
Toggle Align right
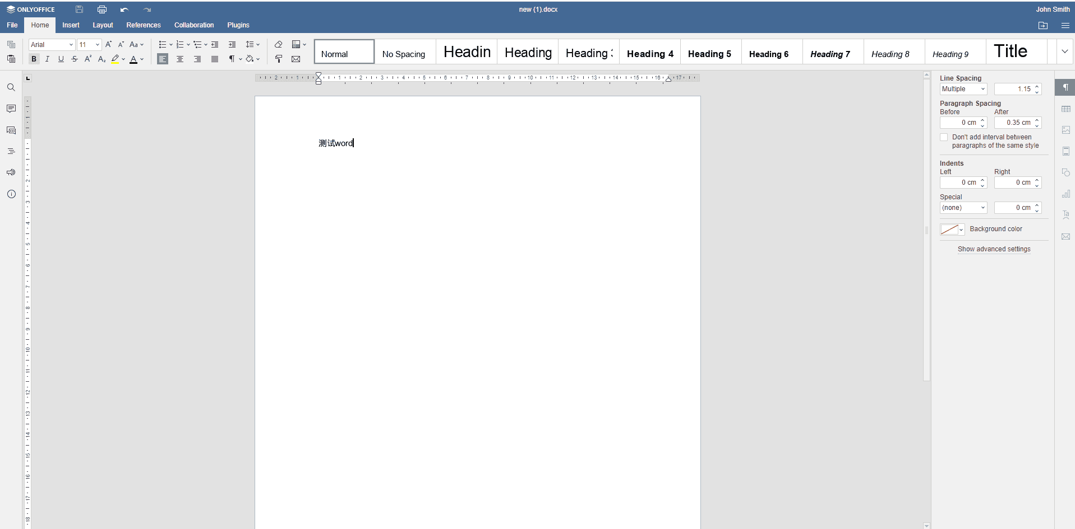[x=197, y=59]
